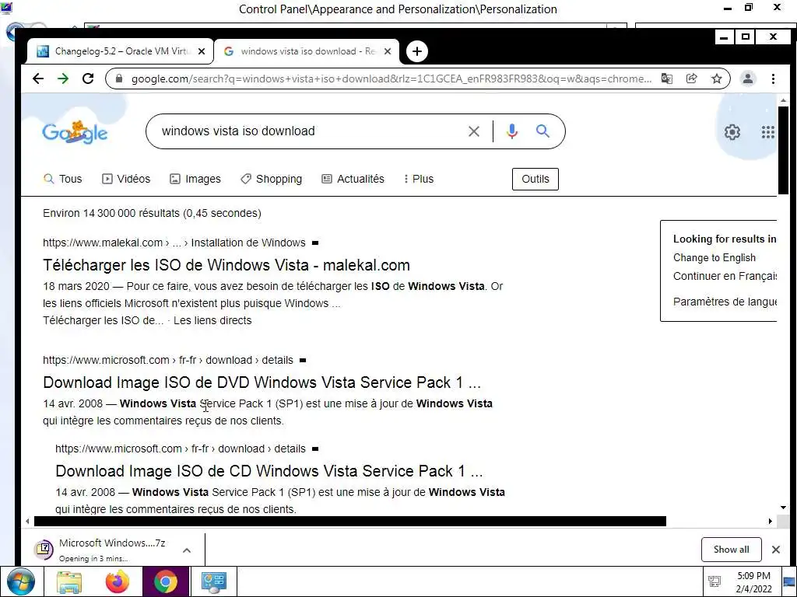Launch Firefox from the taskbar

click(x=118, y=581)
